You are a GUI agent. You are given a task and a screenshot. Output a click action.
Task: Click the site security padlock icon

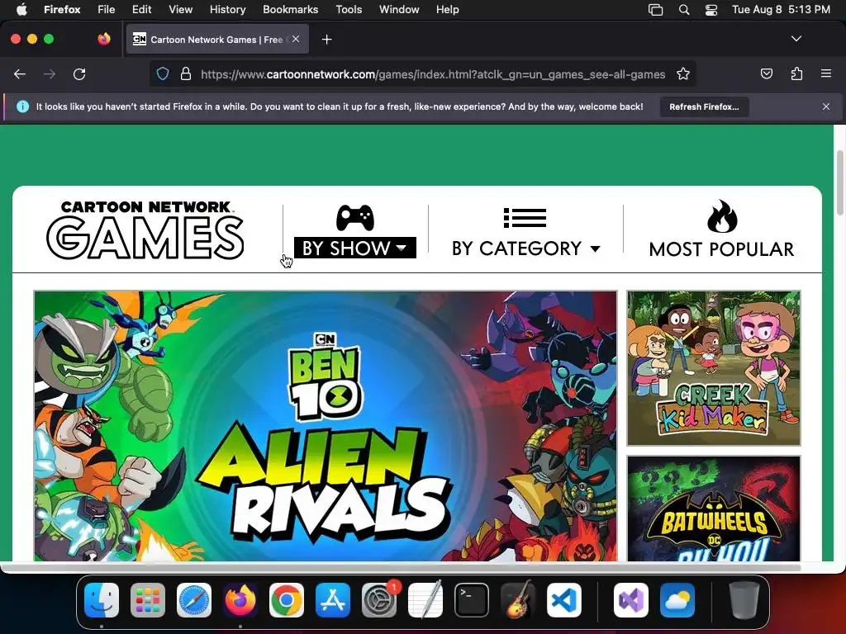186,73
